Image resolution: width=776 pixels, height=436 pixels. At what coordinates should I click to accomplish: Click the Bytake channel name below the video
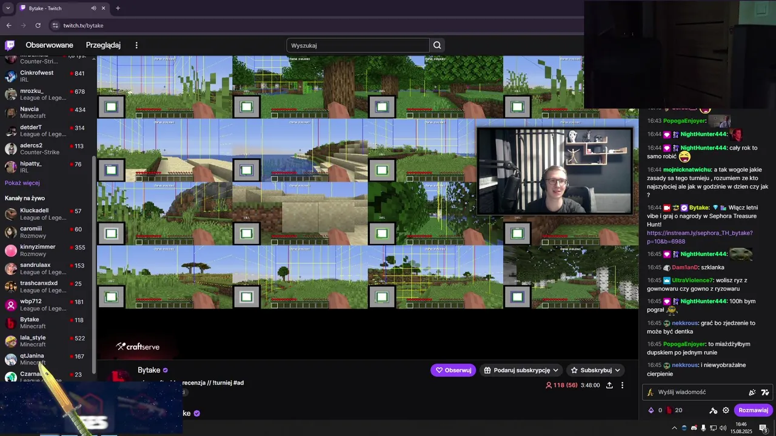[149, 370]
